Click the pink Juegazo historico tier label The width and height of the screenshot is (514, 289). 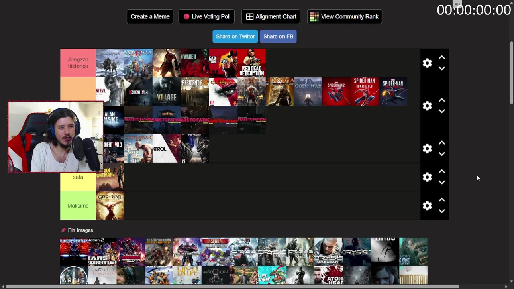[x=78, y=63]
